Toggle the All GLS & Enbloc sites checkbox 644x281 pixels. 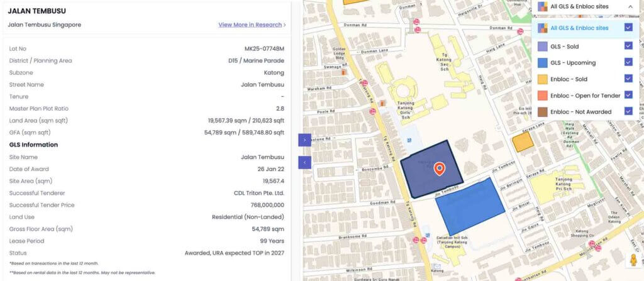pos(628,28)
